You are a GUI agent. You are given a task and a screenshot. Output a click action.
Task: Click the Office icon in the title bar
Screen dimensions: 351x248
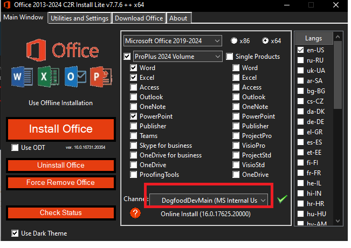(7, 5)
